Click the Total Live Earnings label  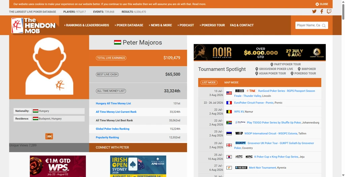(111, 58)
